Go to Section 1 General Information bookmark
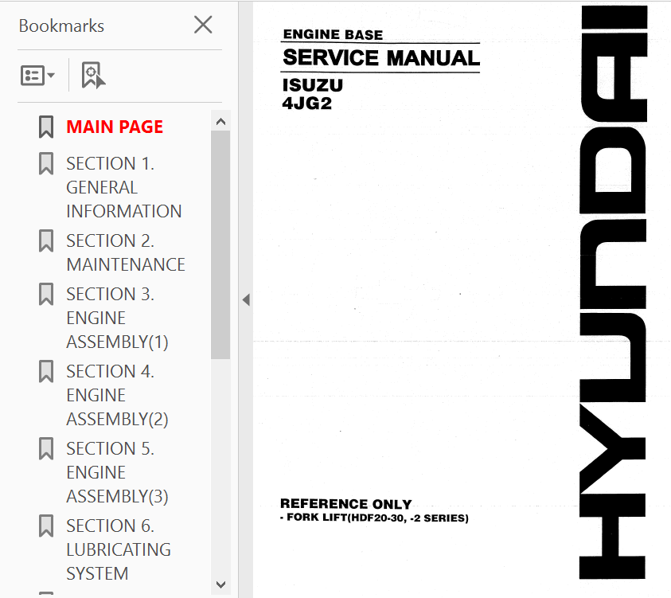 click(123, 187)
